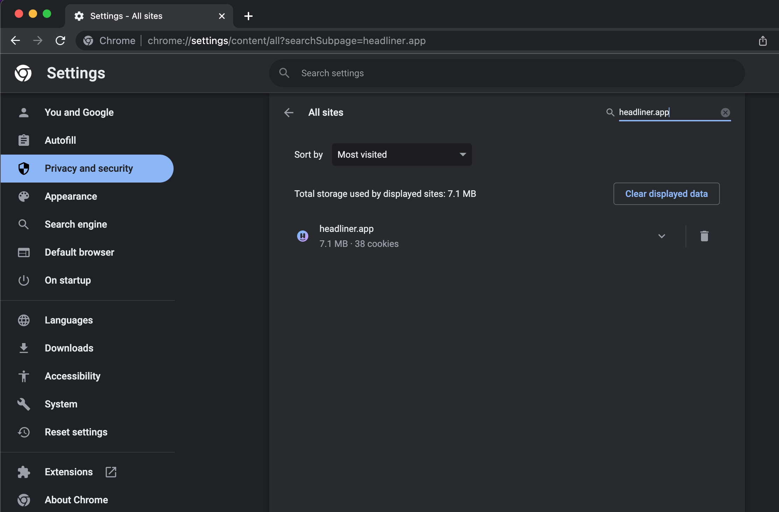Open Languages settings
This screenshot has width=779, height=512.
pos(87,320)
